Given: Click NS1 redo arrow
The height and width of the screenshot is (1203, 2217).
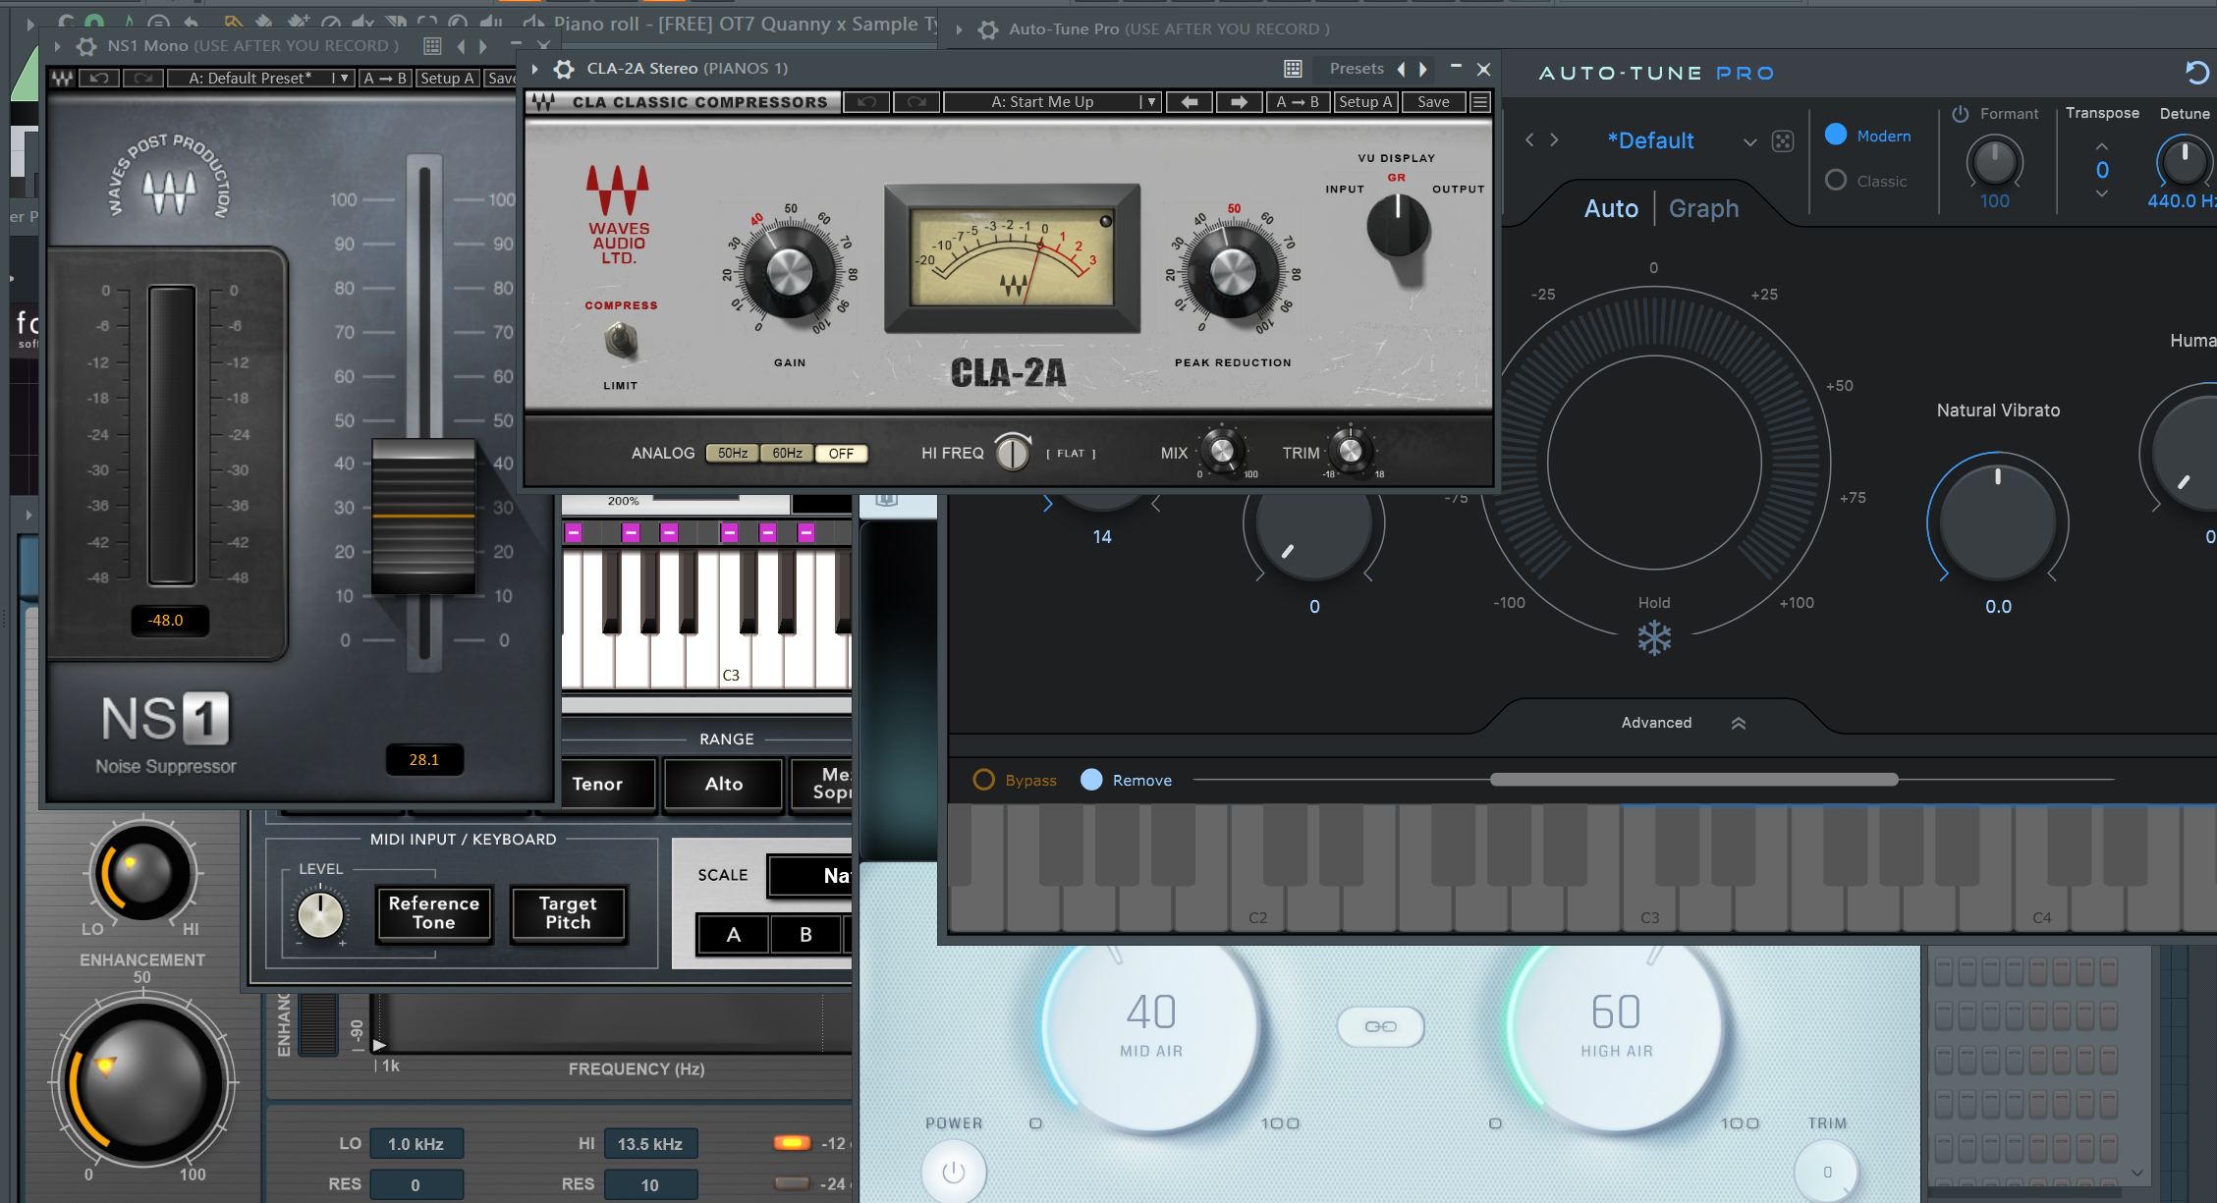Looking at the screenshot, I should 143,79.
